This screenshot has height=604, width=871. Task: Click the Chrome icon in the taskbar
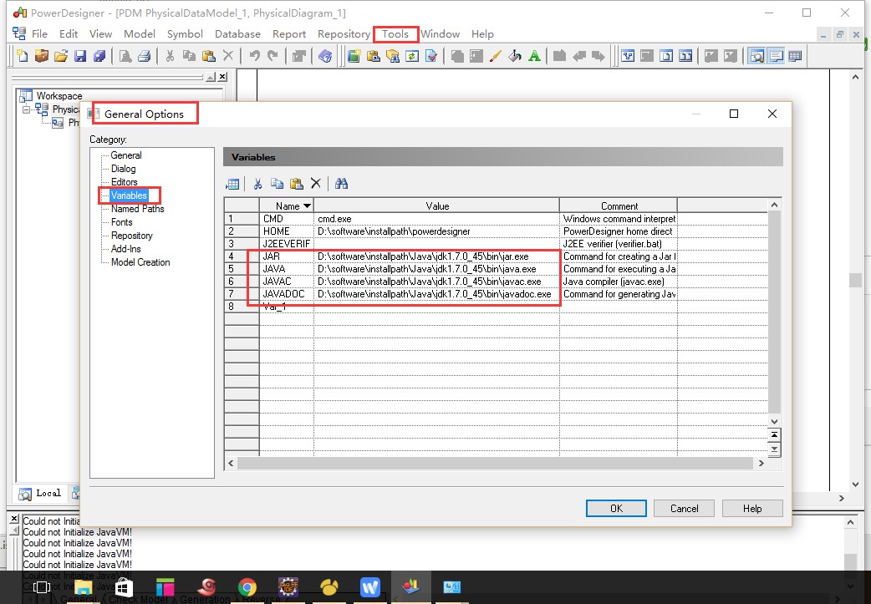pos(247,586)
